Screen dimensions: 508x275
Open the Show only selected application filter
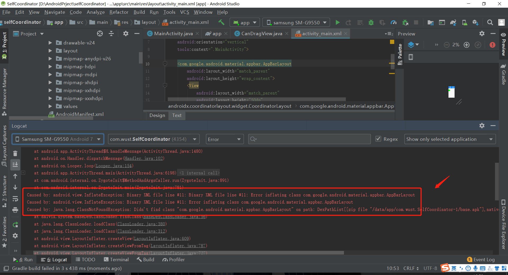[x=450, y=139]
